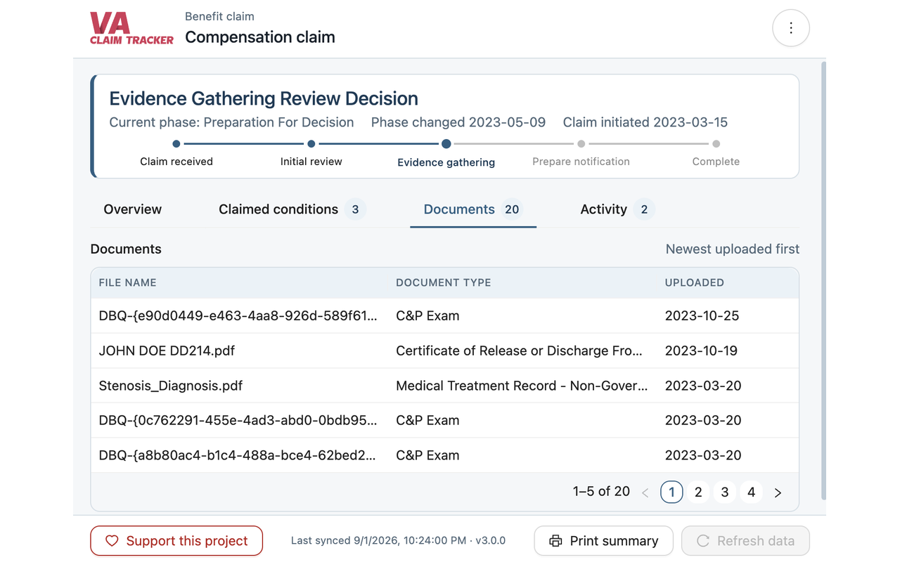Click the Refresh data button
The width and height of the screenshot is (900, 562).
tap(745, 541)
